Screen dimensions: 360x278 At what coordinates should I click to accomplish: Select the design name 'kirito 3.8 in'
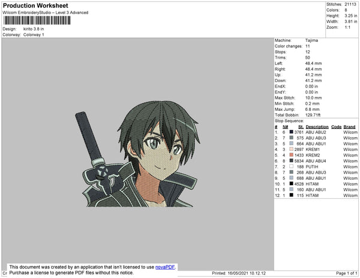pos(34,29)
